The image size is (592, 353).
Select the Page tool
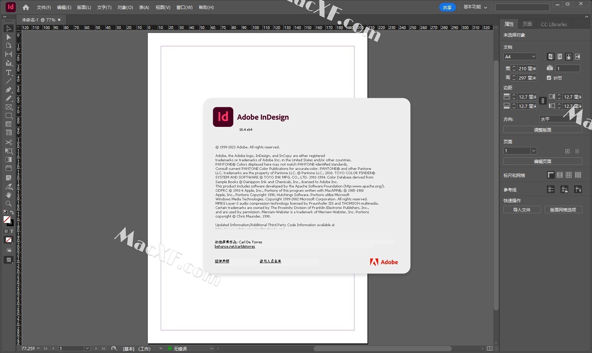(x=9, y=46)
